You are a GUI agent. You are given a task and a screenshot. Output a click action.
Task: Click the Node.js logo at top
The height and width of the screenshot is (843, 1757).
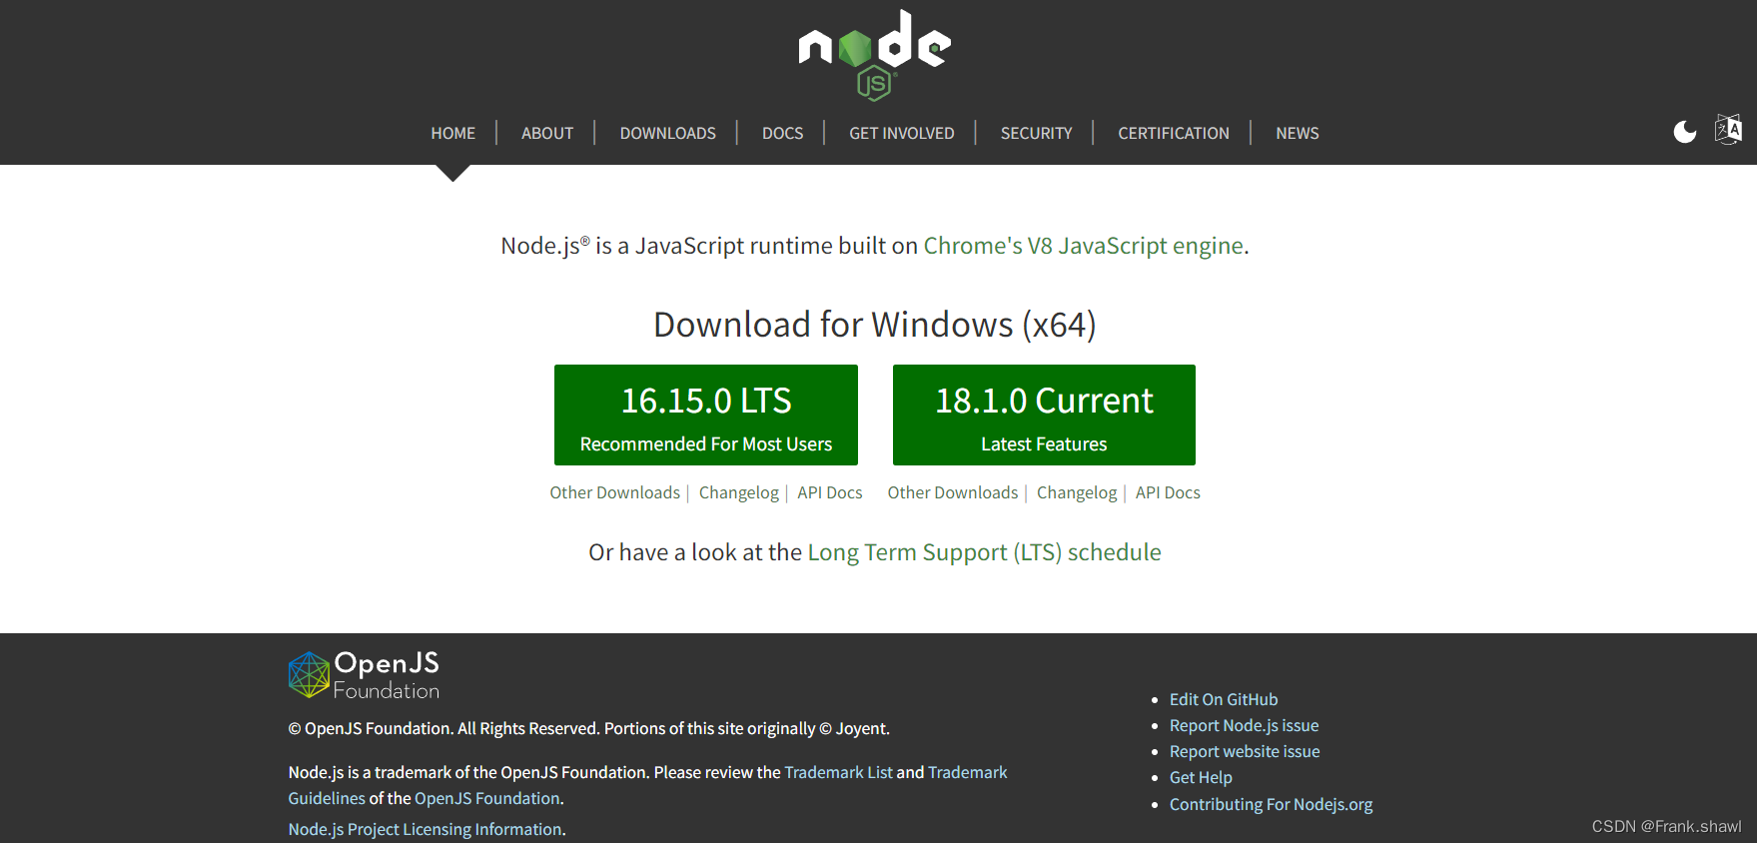coord(874,55)
